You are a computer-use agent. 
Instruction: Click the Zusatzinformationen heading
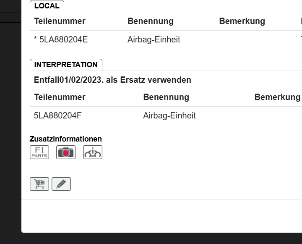(65, 139)
